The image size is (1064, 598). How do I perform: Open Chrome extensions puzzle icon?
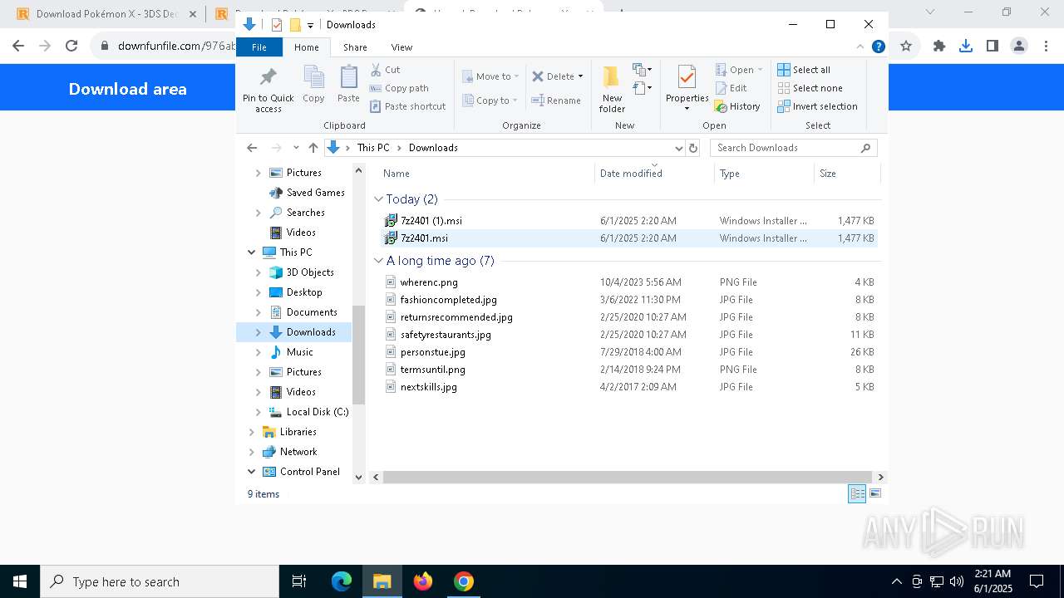(x=938, y=47)
